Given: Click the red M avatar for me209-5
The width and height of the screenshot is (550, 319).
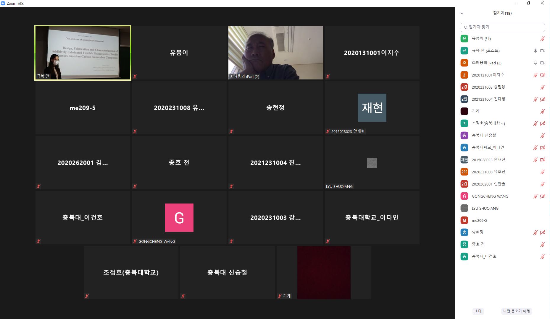Looking at the screenshot, I should [x=464, y=220].
